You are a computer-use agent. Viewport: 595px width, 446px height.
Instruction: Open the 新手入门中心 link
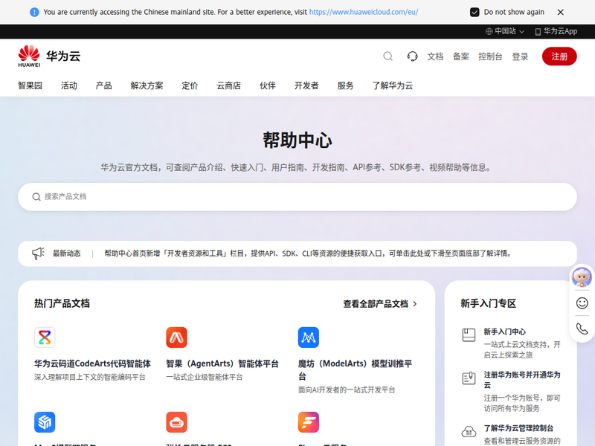505,332
